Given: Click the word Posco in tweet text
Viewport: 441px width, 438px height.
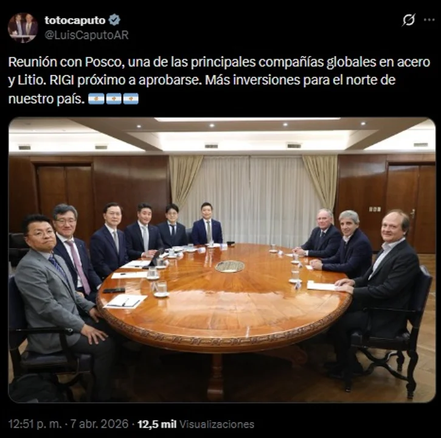Looking at the screenshot, I should click(103, 62).
